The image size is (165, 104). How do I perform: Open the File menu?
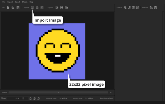coord(4,2)
